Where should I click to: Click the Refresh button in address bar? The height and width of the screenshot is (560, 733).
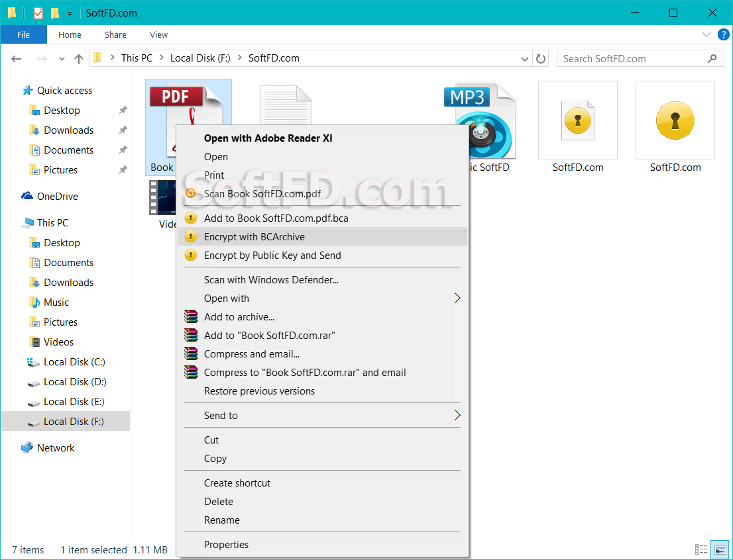[541, 59]
